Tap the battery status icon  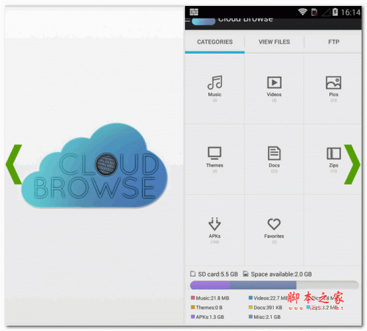335,12
